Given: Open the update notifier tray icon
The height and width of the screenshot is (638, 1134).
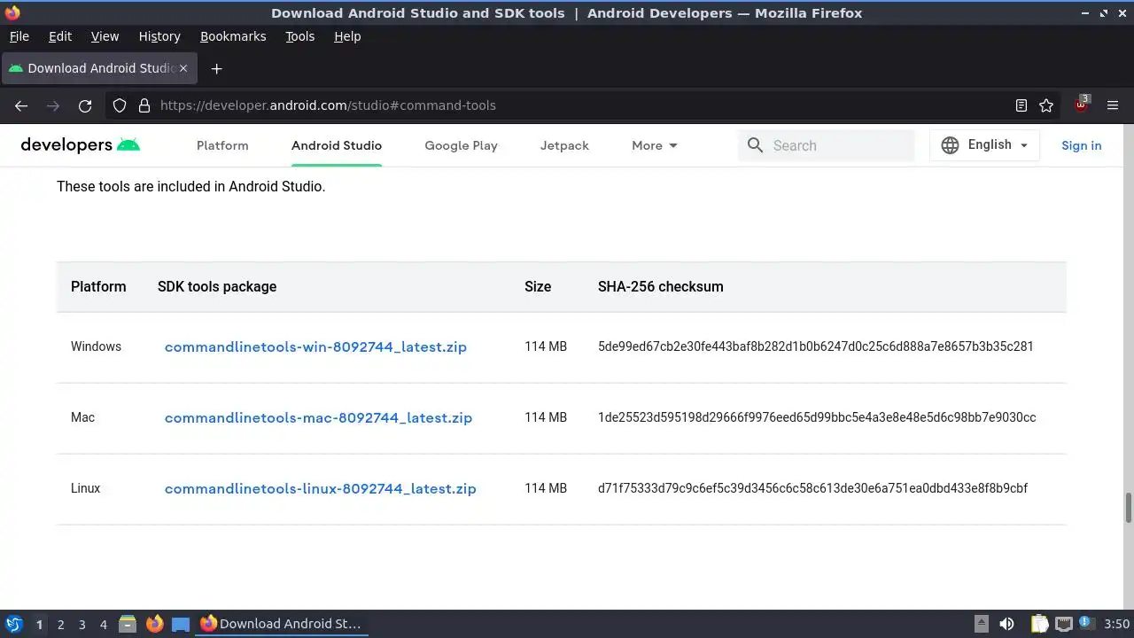Looking at the screenshot, I should (1087, 624).
